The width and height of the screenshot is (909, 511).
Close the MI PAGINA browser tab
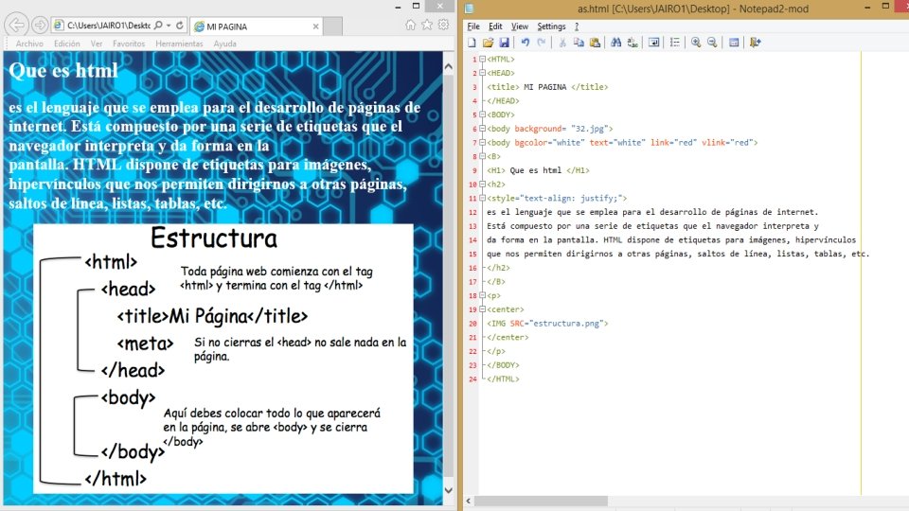point(315,26)
